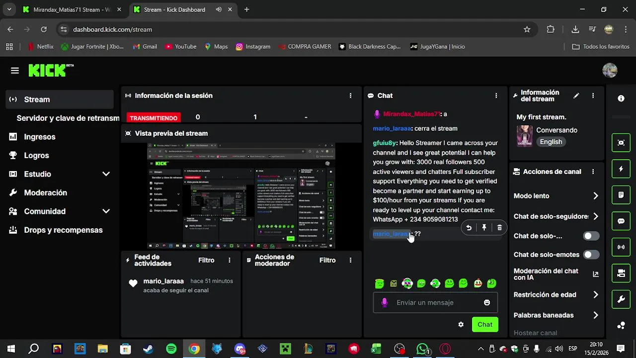Open Restricción de edad settings
The width and height of the screenshot is (636, 358).
(556, 295)
